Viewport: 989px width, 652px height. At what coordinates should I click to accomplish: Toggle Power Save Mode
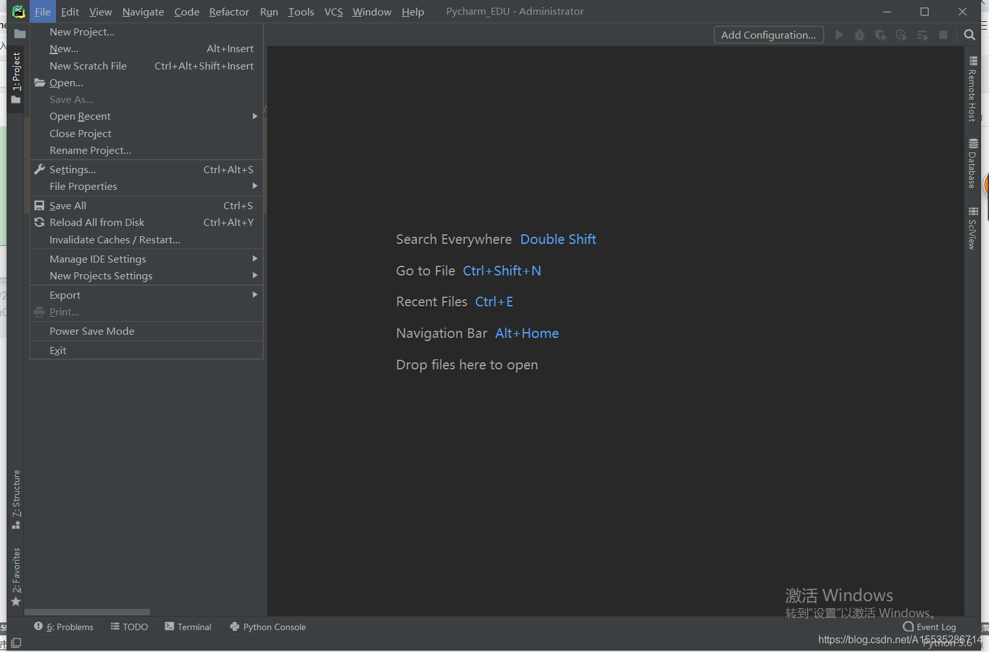click(x=147, y=331)
